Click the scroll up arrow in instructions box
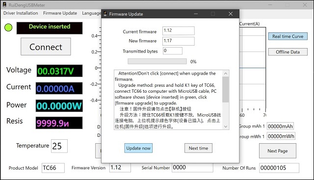Image resolution: width=314 pixels, height=180 pixels. pyautogui.click(x=226, y=74)
